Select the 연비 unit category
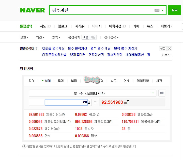The height and width of the screenshot is (160, 183). (x=127, y=81)
